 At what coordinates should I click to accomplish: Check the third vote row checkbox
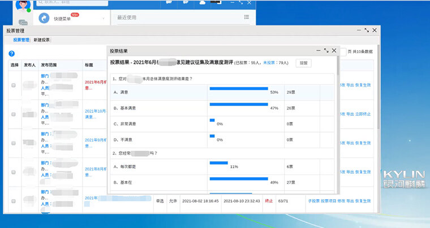pos(14,142)
